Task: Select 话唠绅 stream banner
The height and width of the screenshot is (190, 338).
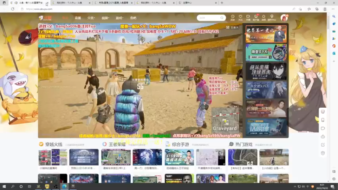Action: pyautogui.click(x=266, y=127)
